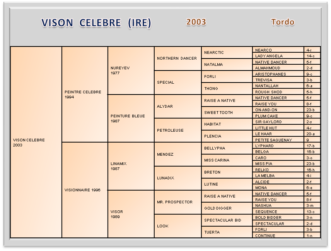
Task: Select the VISOR 1989 entry
Action: pyautogui.click(x=131, y=214)
